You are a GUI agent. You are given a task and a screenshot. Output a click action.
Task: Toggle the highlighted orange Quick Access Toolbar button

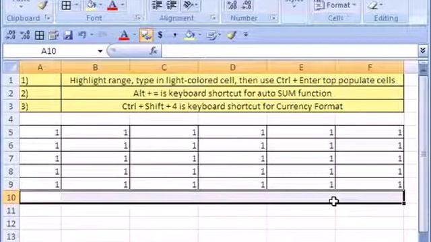pos(146,35)
